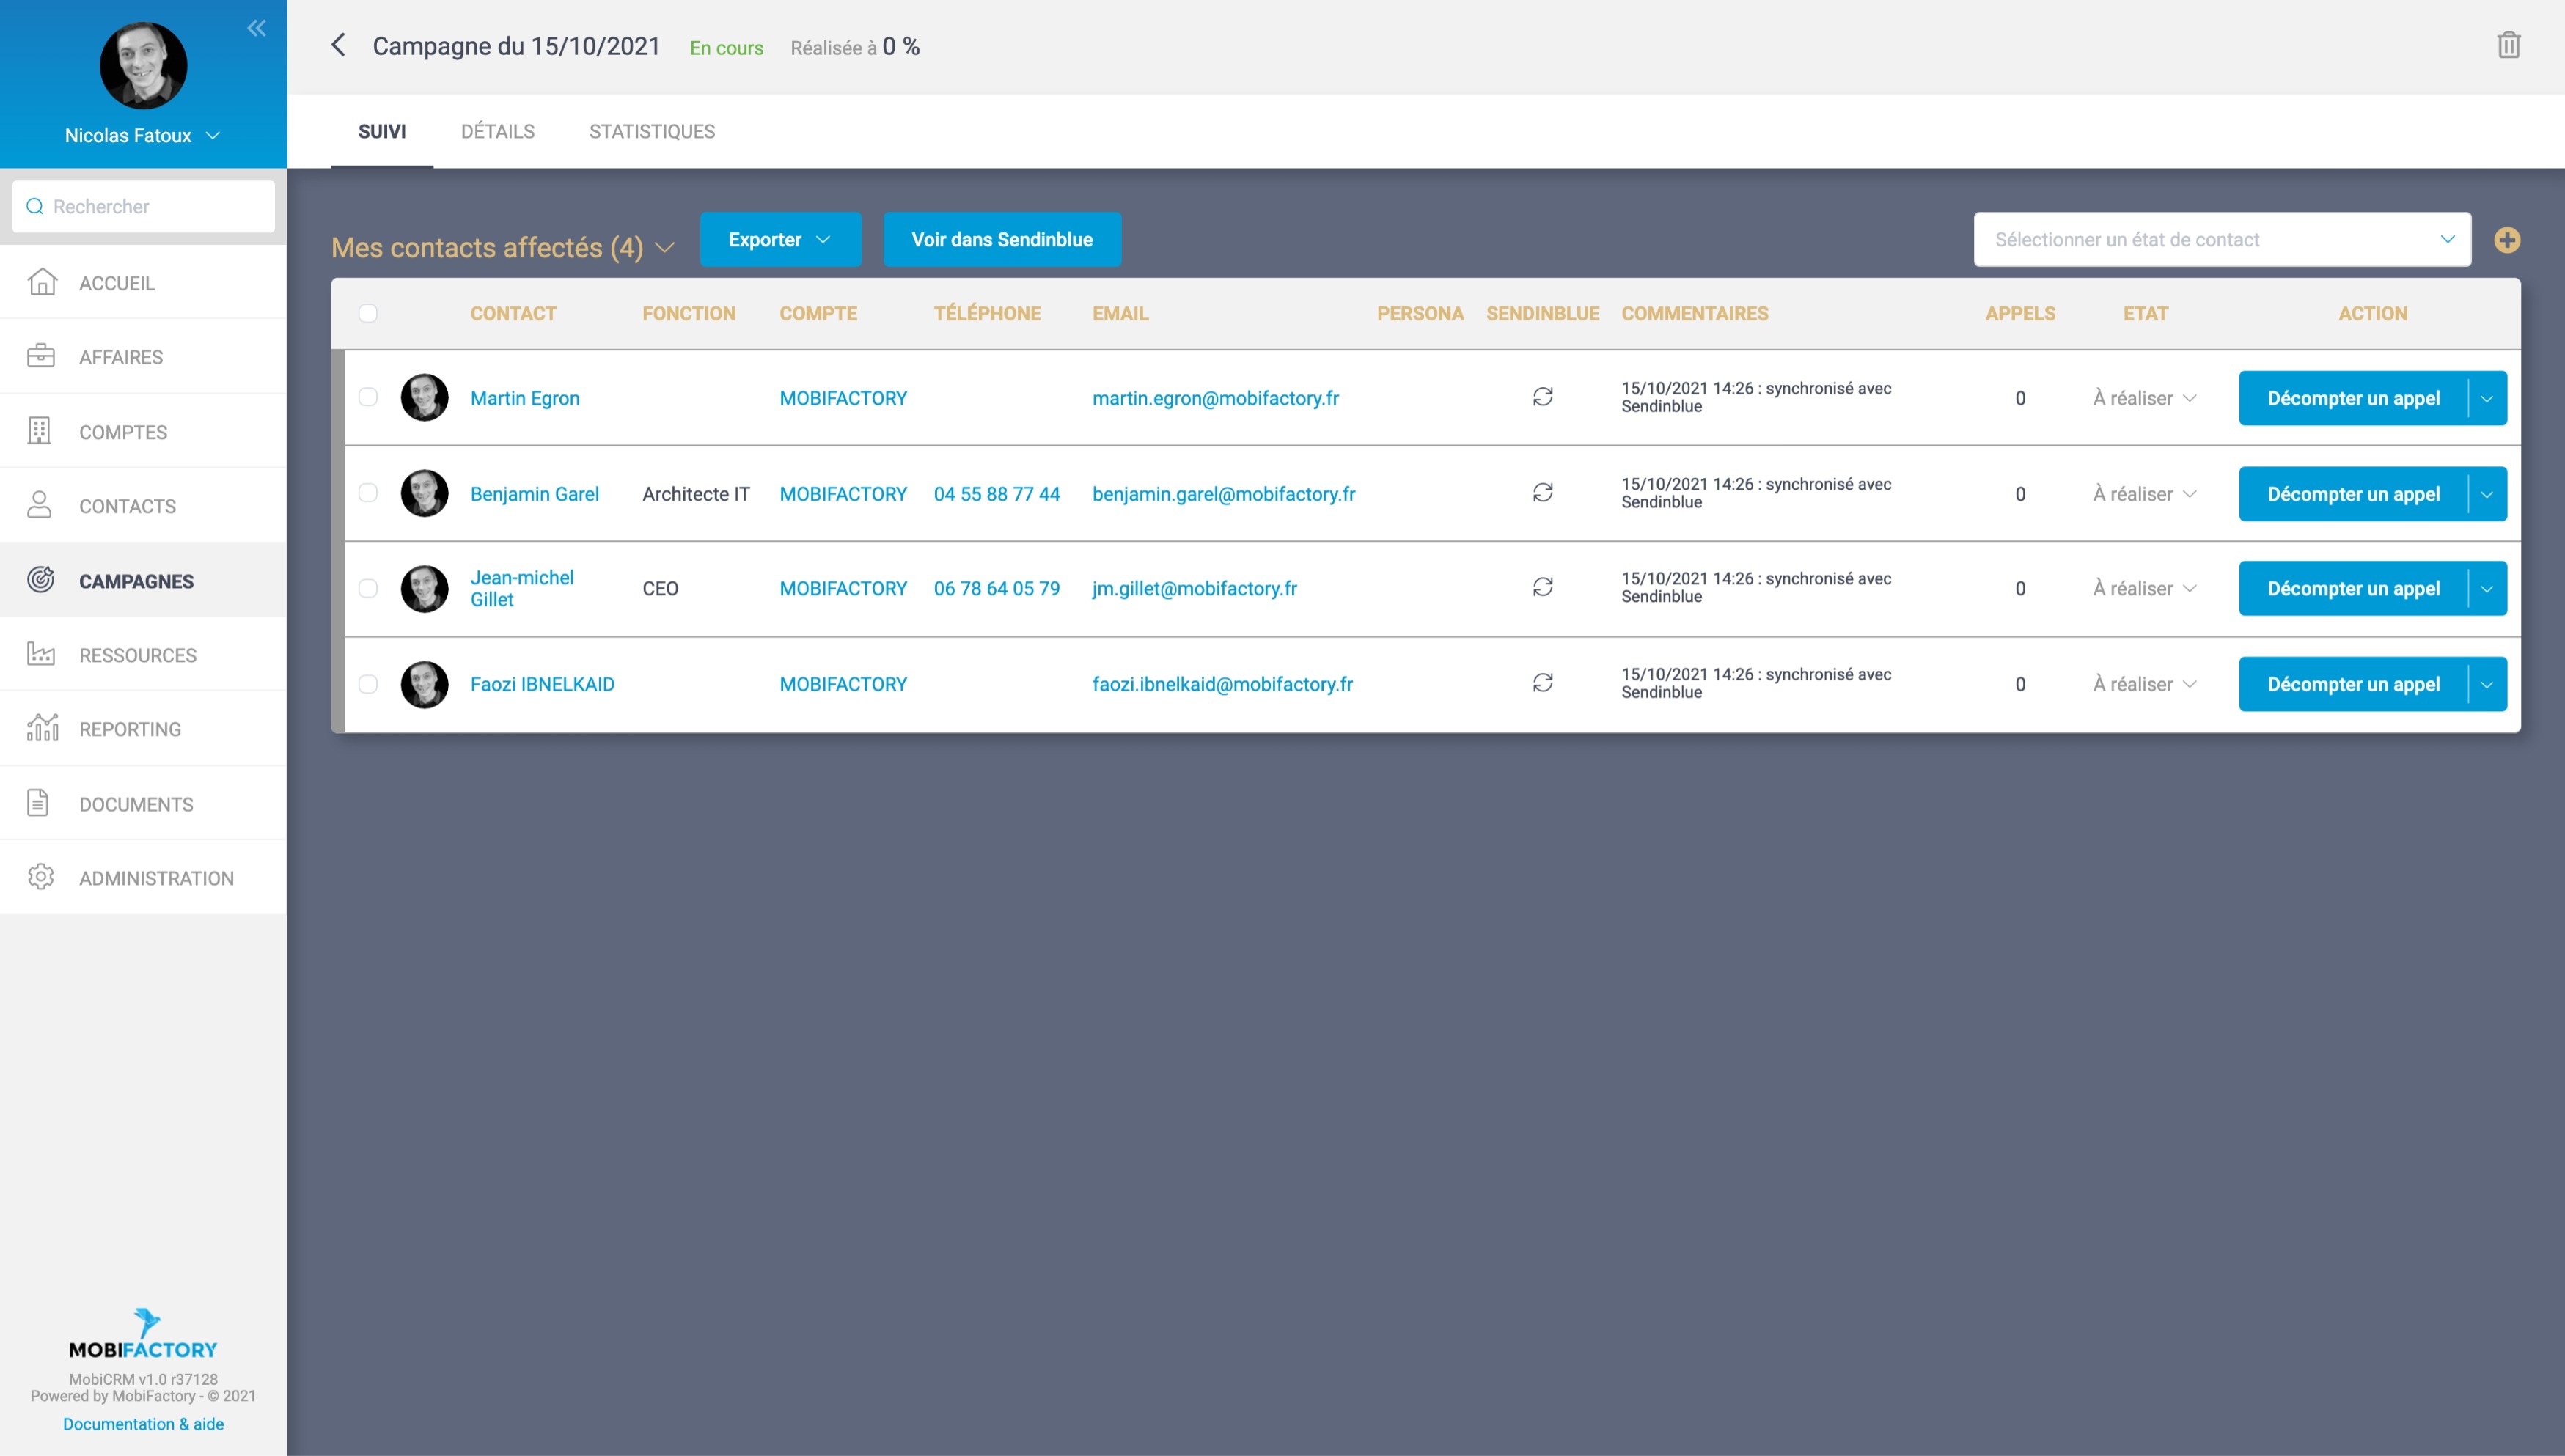Click Sendinblue sync icon for Martin Egron
Image resolution: width=2565 pixels, height=1456 pixels.
click(1542, 397)
